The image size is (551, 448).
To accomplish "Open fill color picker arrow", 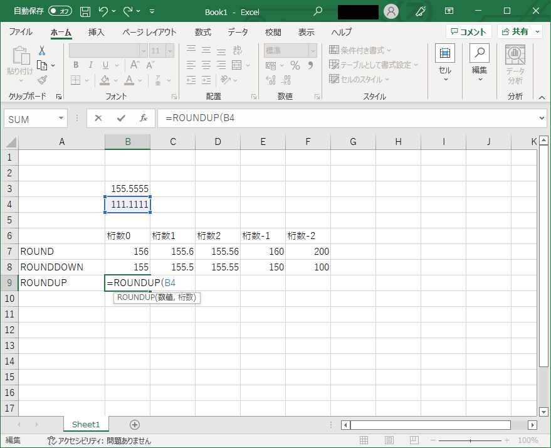I will [115, 80].
